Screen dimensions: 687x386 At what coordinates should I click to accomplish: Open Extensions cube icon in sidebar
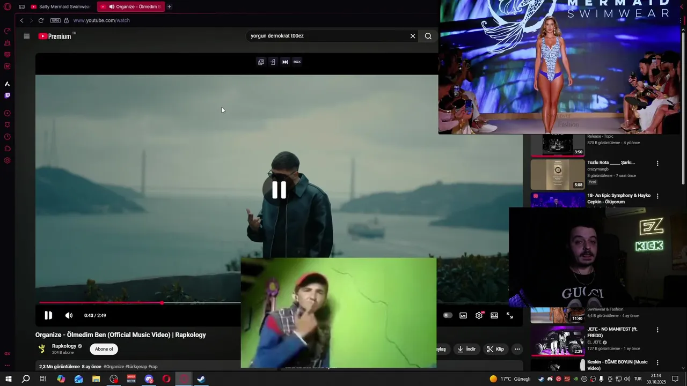coord(8,149)
